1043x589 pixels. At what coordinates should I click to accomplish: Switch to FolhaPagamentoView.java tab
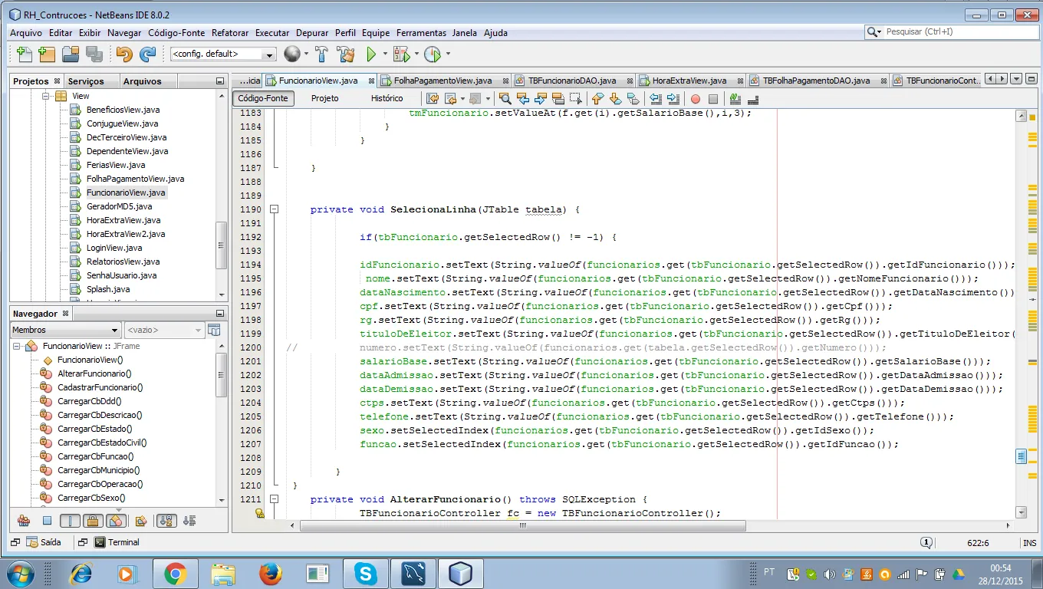click(443, 81)
